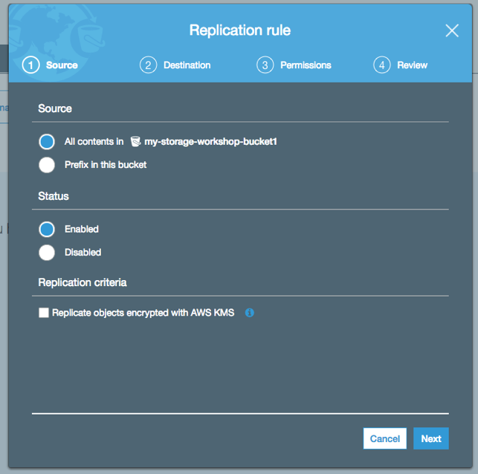
Task: Set status to Enabled radio button
Action: pyautogui.click(x=47, y=229)
